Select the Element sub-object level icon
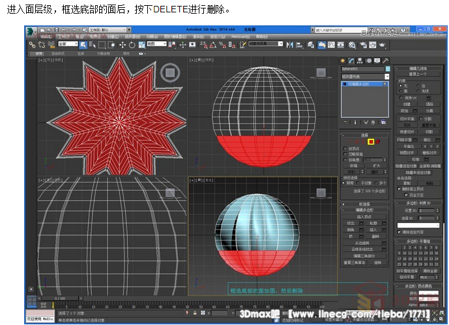This screenshot has width=449, height=325. tap(378, 141)
